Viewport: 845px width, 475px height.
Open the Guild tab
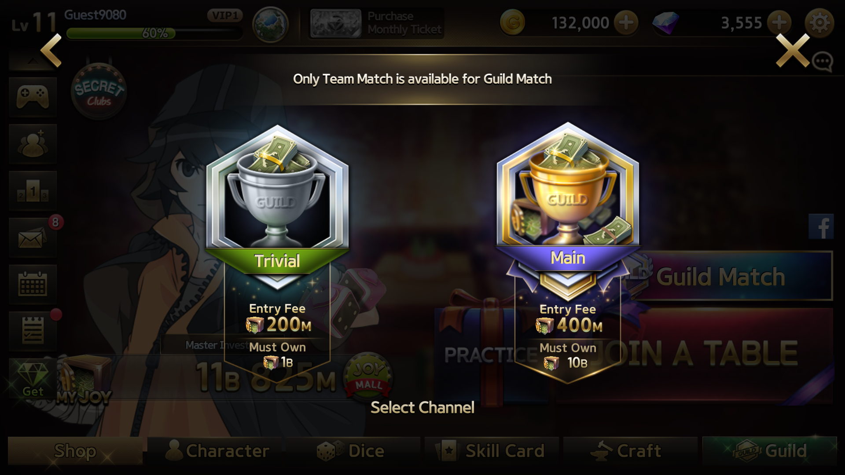coord(770,451)
